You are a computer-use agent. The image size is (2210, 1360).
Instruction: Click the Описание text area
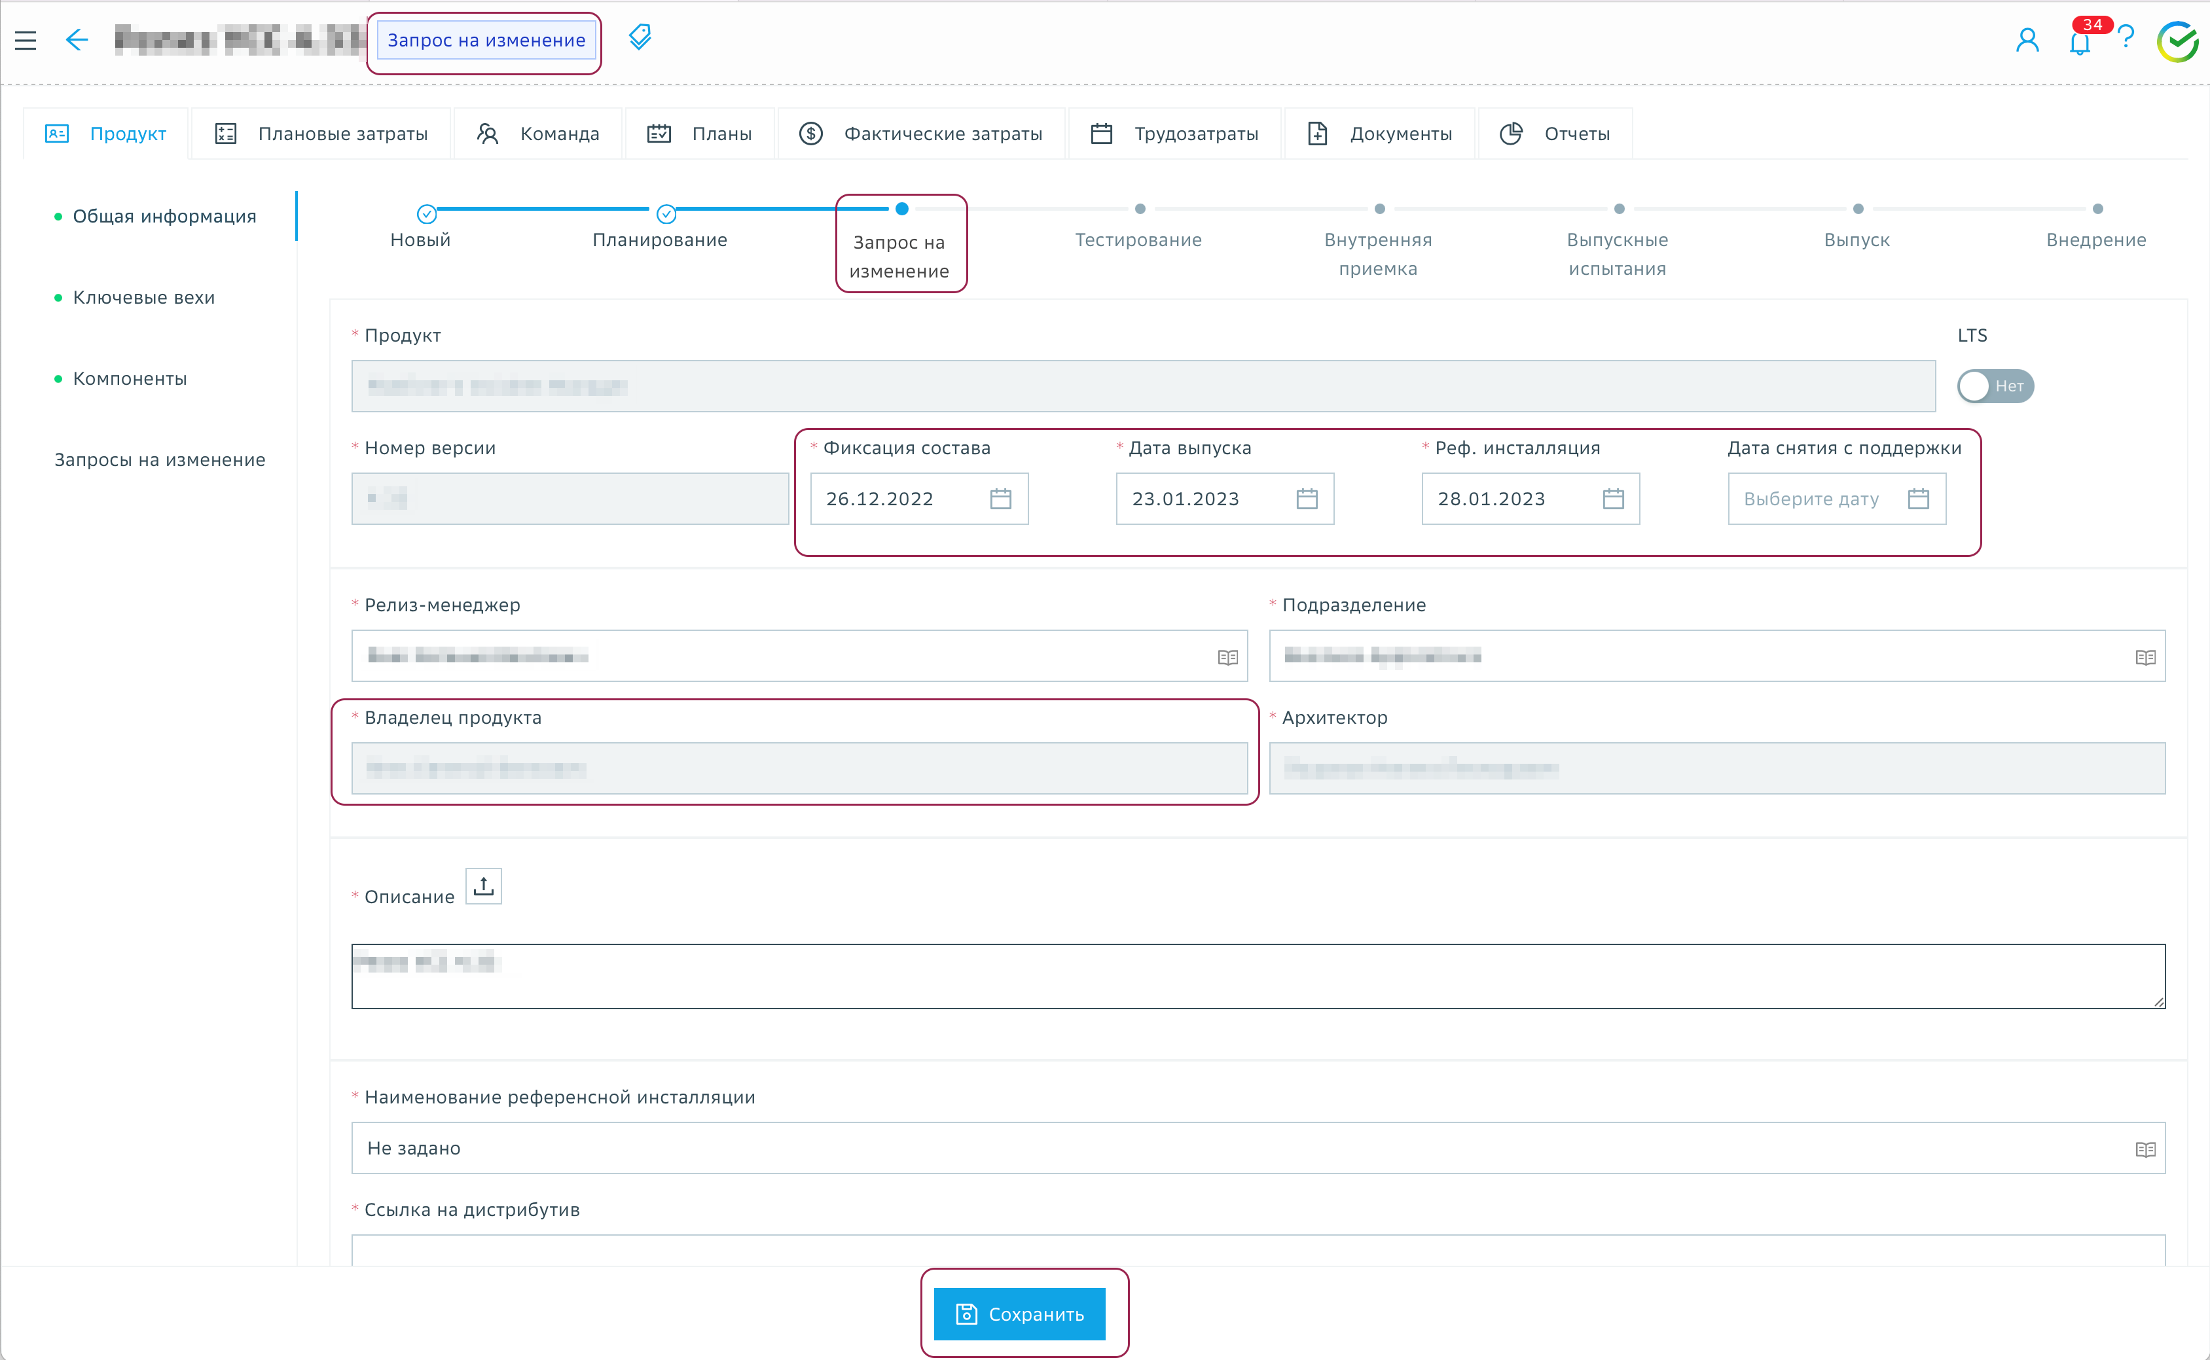pos(1258,977)
